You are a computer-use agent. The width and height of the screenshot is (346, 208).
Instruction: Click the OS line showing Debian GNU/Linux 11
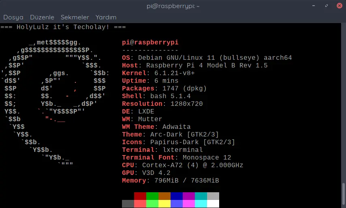pyautogui.click(x=207, y=58)
